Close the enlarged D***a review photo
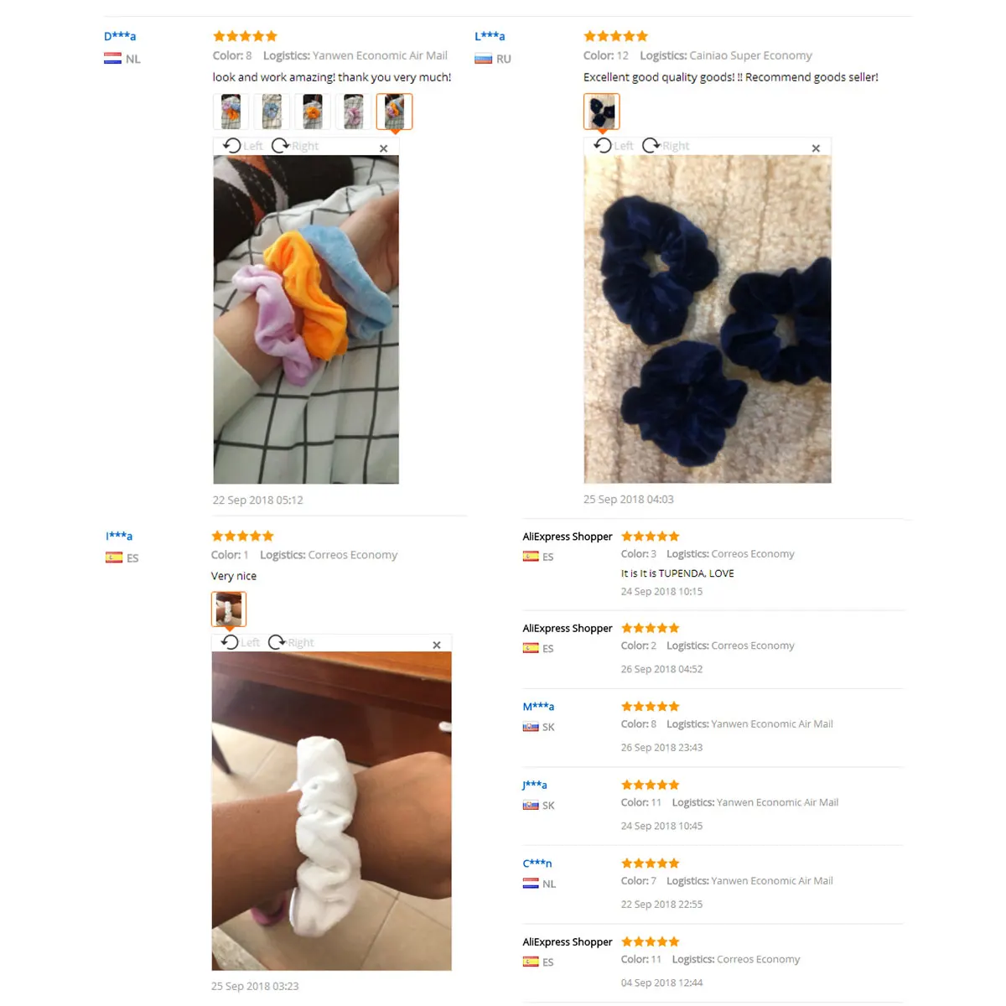The width and height of the screenshot is (1006, 1006). [383, 148]
